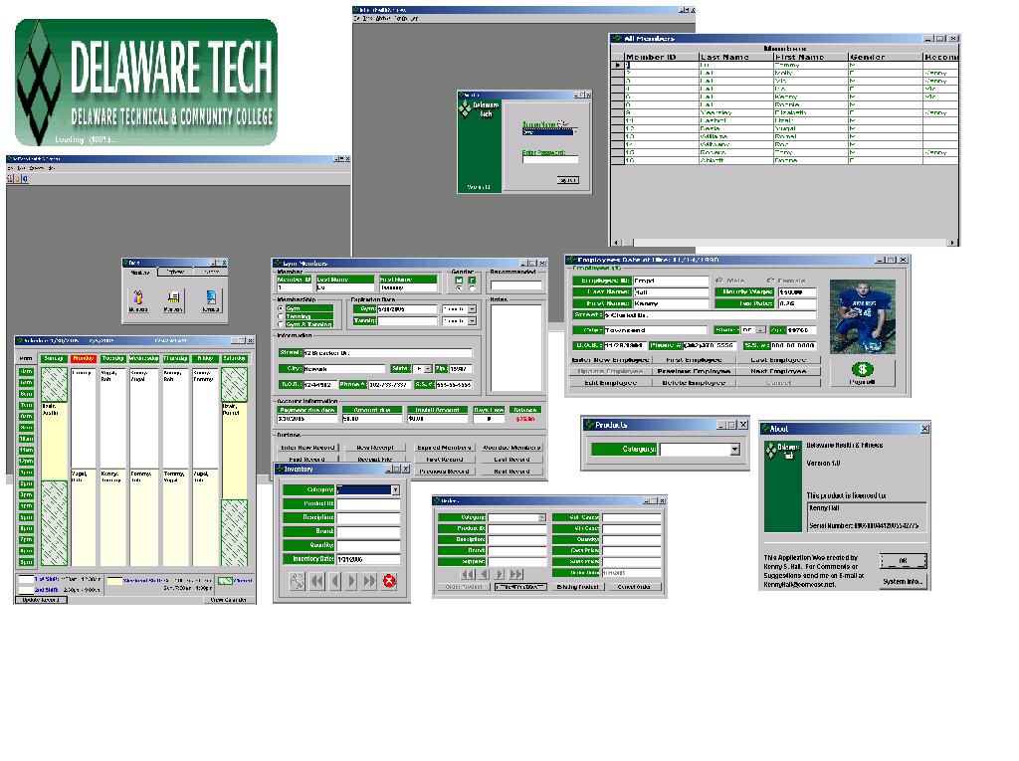Open the first menu in the top center window
The width and height of the screenshot is (1019, 761).
(356, 18)
